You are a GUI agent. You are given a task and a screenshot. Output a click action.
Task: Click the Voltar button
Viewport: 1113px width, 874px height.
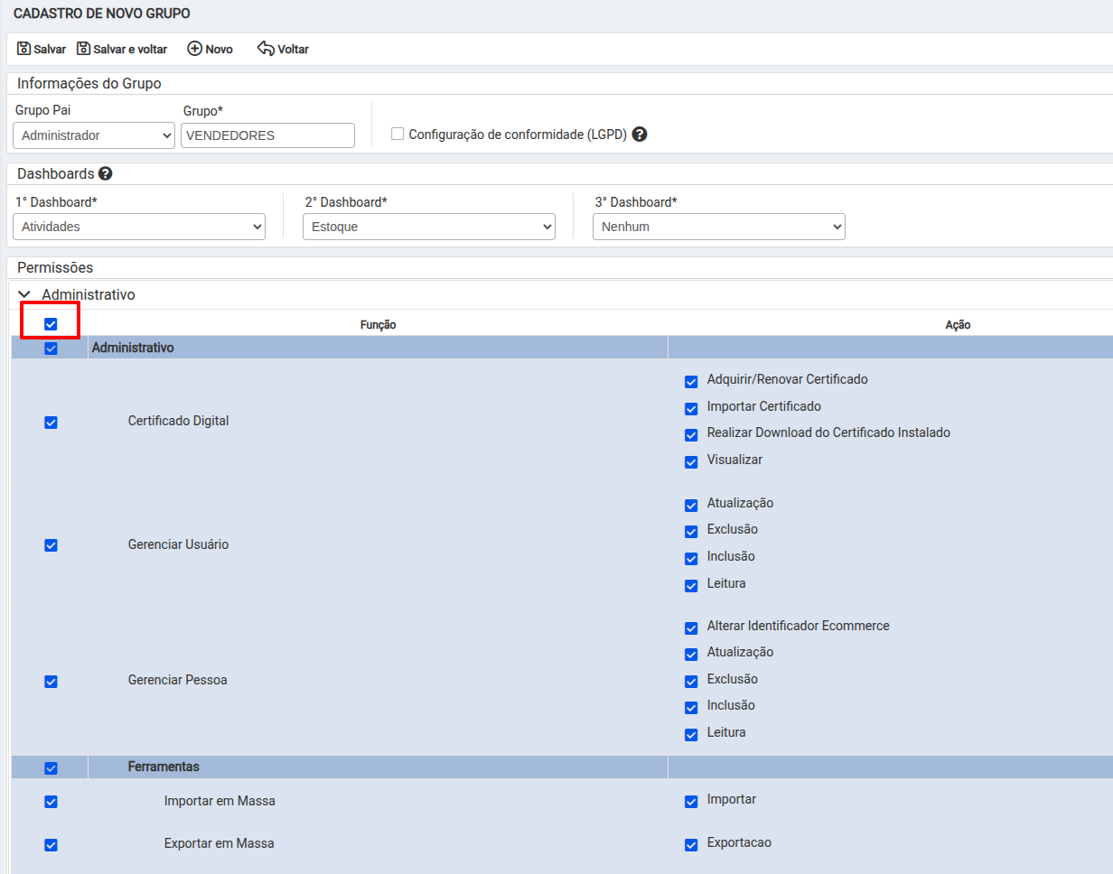click(283, 49)
